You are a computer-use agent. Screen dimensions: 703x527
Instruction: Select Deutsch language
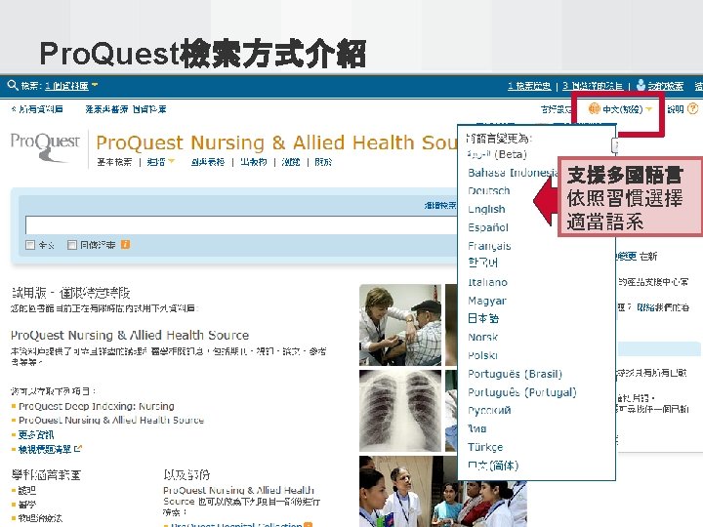[x=489, y=191]
